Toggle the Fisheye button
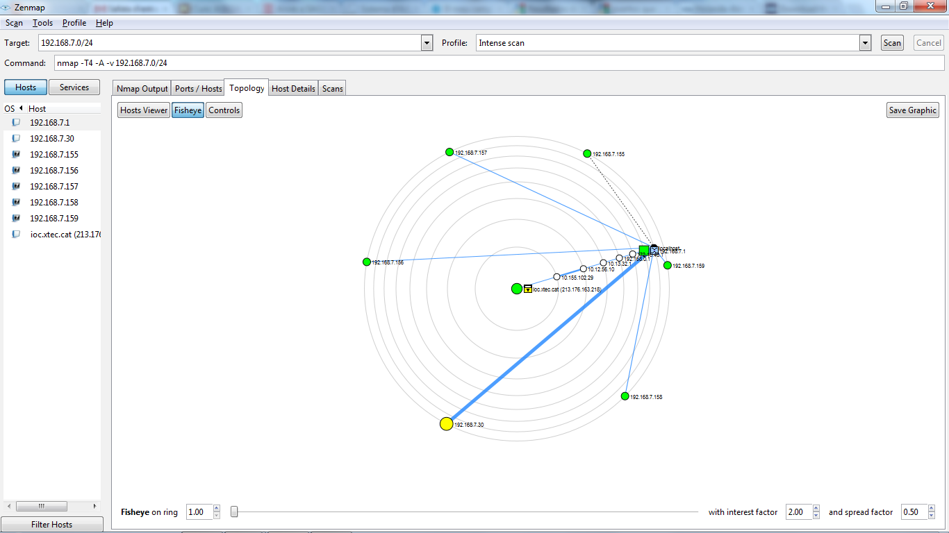This screenshot has width=949, height=533. [x=188, y=110]
